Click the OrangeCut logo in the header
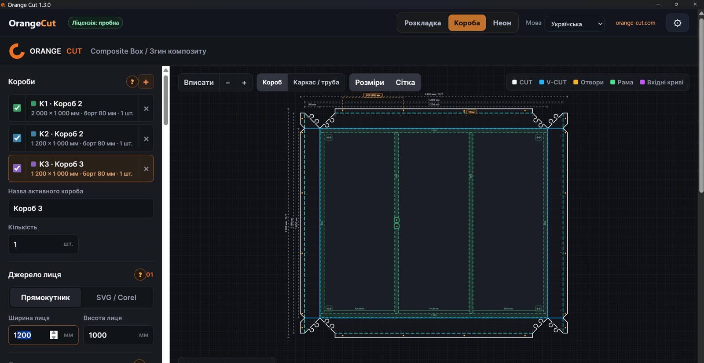The width and height of the screenshot is (704, 363). (32, 23)
